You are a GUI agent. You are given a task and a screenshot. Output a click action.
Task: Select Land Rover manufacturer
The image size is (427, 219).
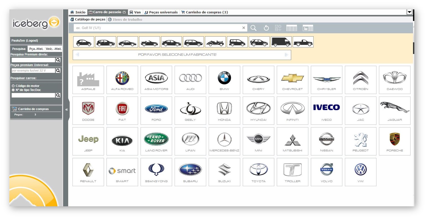(156, 141)
